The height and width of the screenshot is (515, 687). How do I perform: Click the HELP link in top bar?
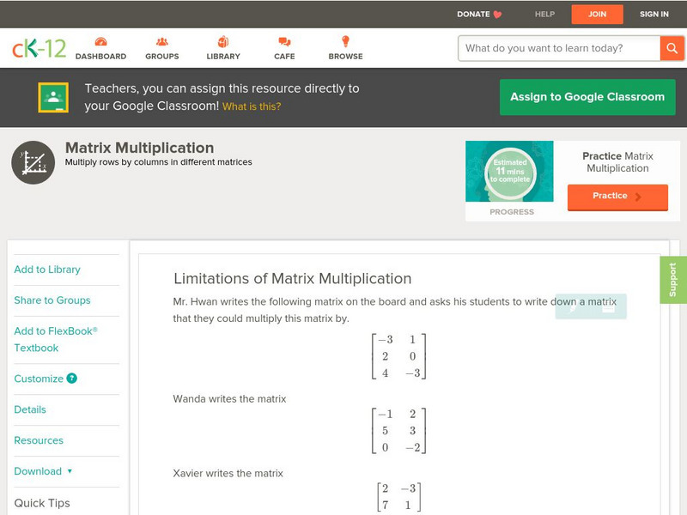click(x=544, y=14)
